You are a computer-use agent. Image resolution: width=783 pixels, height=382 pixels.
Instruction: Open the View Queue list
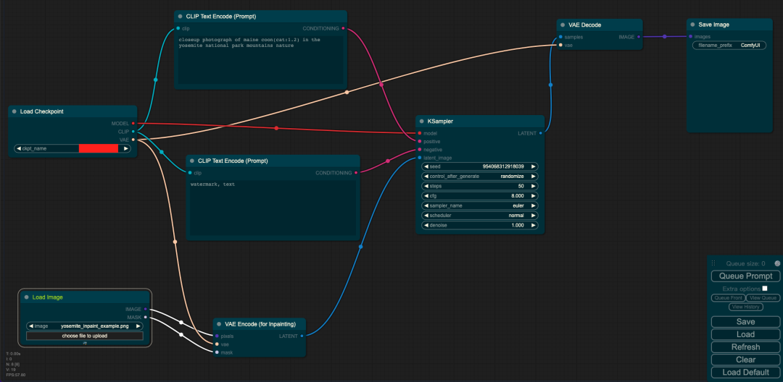763,298
